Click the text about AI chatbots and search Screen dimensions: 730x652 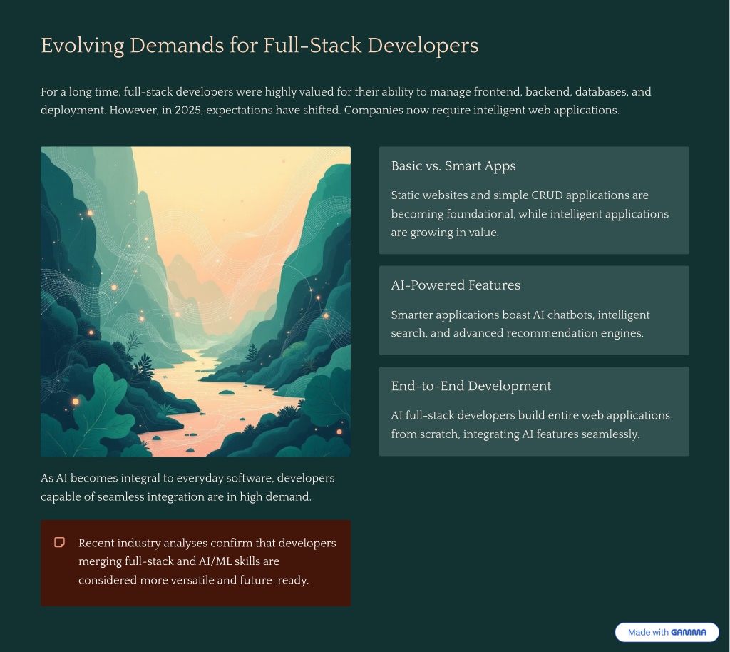(520, 324)
